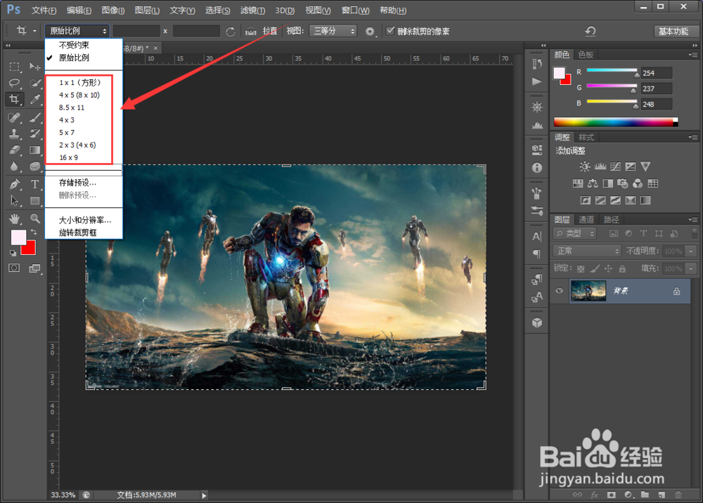The height and width of the screenshot is (503, 703).
Task: Click the Straighten tool icon
Action: 251,32
